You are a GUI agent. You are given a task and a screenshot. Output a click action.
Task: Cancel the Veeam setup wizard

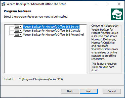coord(112,91)
